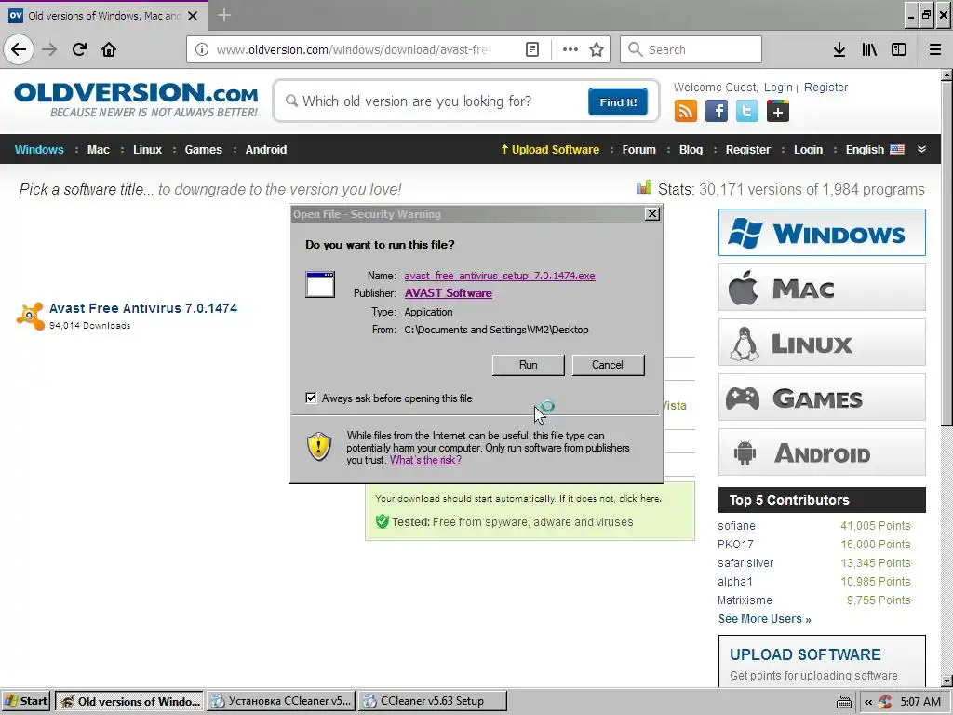
Task: Open Linux in the site navigation bar
Action: (148, 150)
